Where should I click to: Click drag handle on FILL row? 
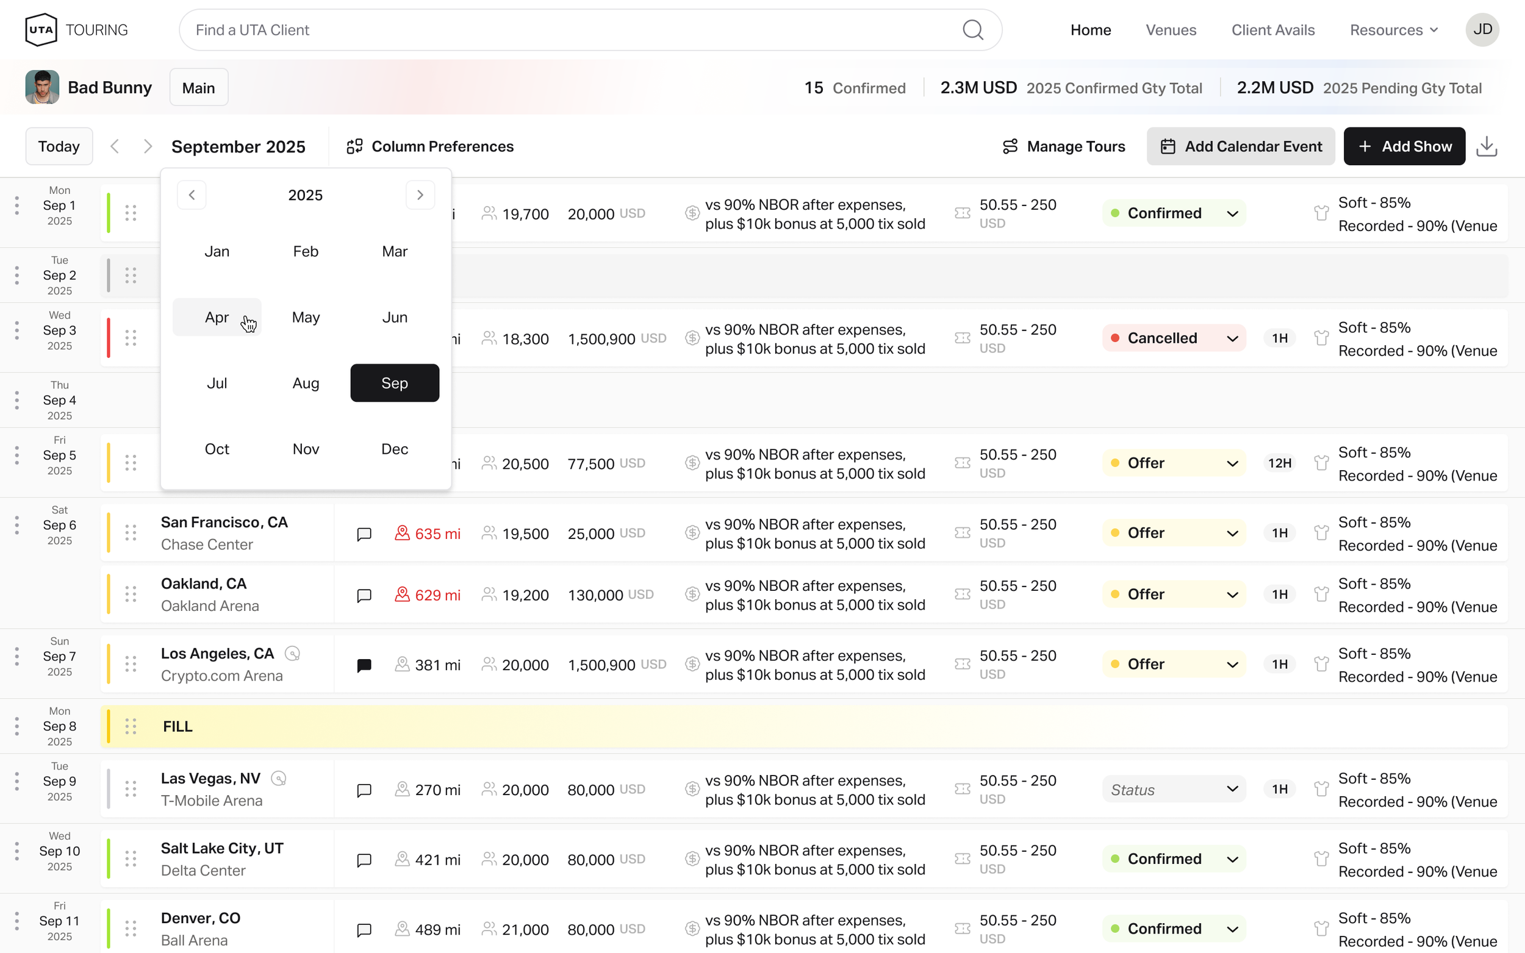(131, 726)
